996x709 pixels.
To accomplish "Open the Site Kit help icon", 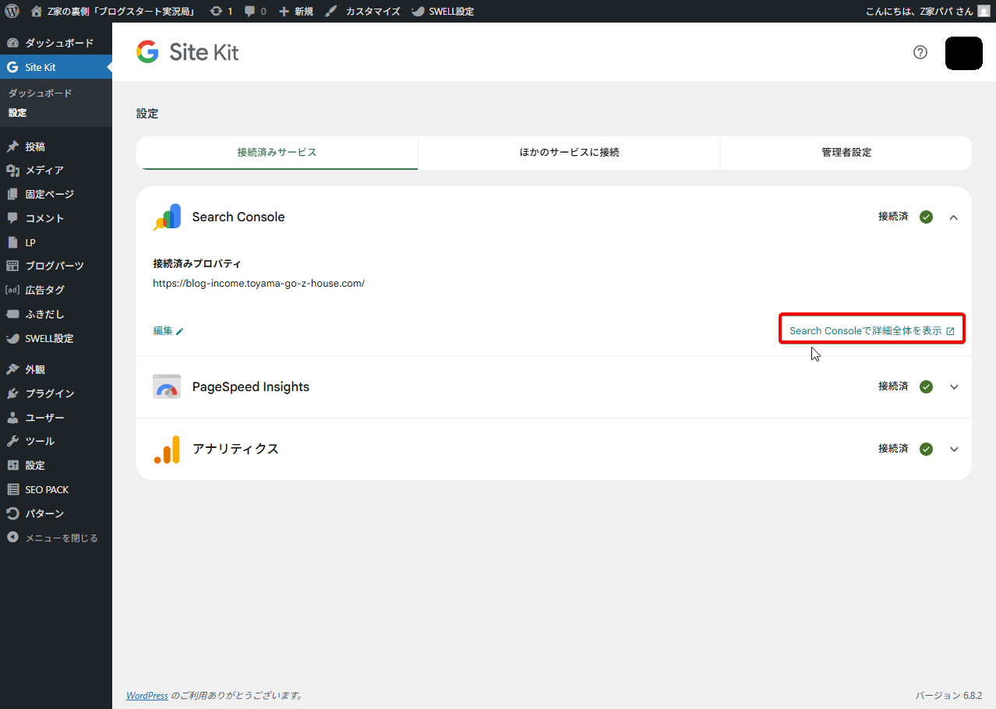I will (920, 52).
